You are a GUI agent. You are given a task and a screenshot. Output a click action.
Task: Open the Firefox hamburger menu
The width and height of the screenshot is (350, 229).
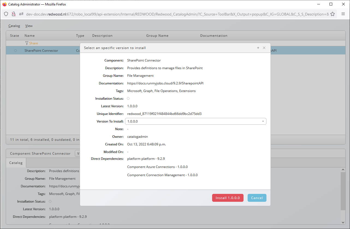(343, 14)
